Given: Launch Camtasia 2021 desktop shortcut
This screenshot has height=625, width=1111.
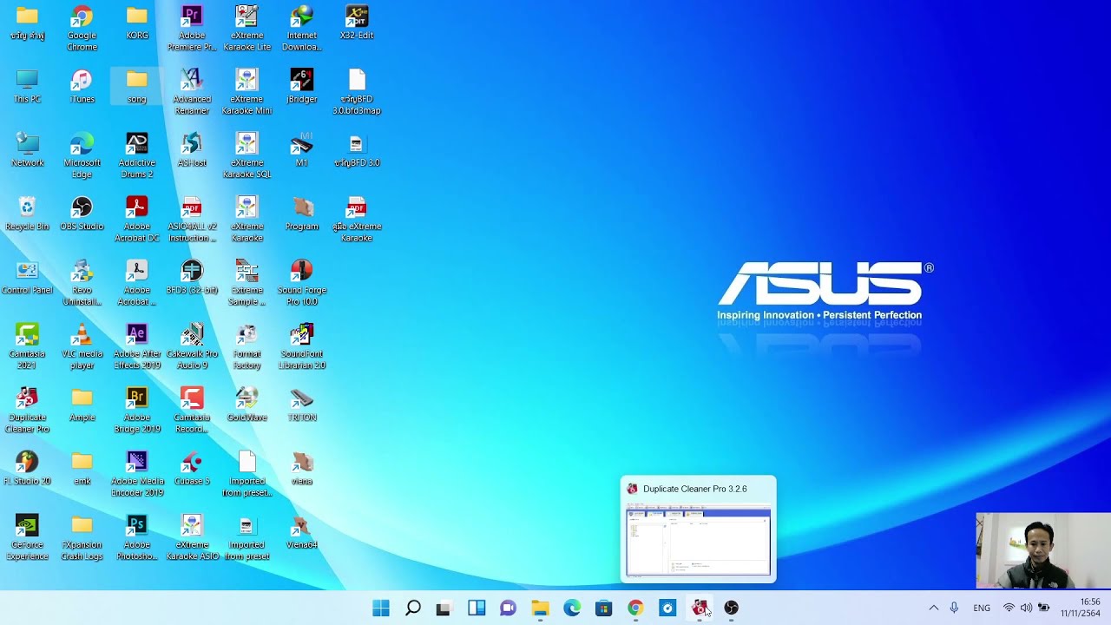Looking at the screenshot, I should (27, 346).
